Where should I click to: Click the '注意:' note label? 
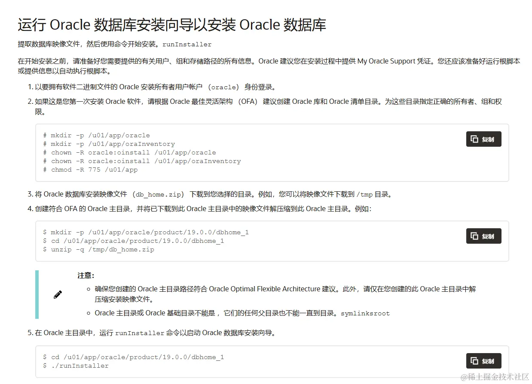(x=86, y=275)
